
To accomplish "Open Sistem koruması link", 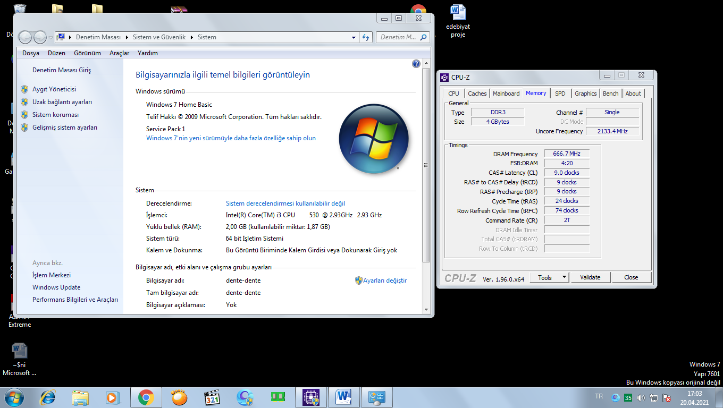I will [55, 115].
